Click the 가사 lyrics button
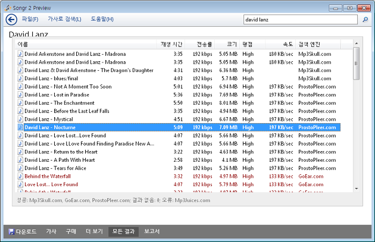 [51, 231]
